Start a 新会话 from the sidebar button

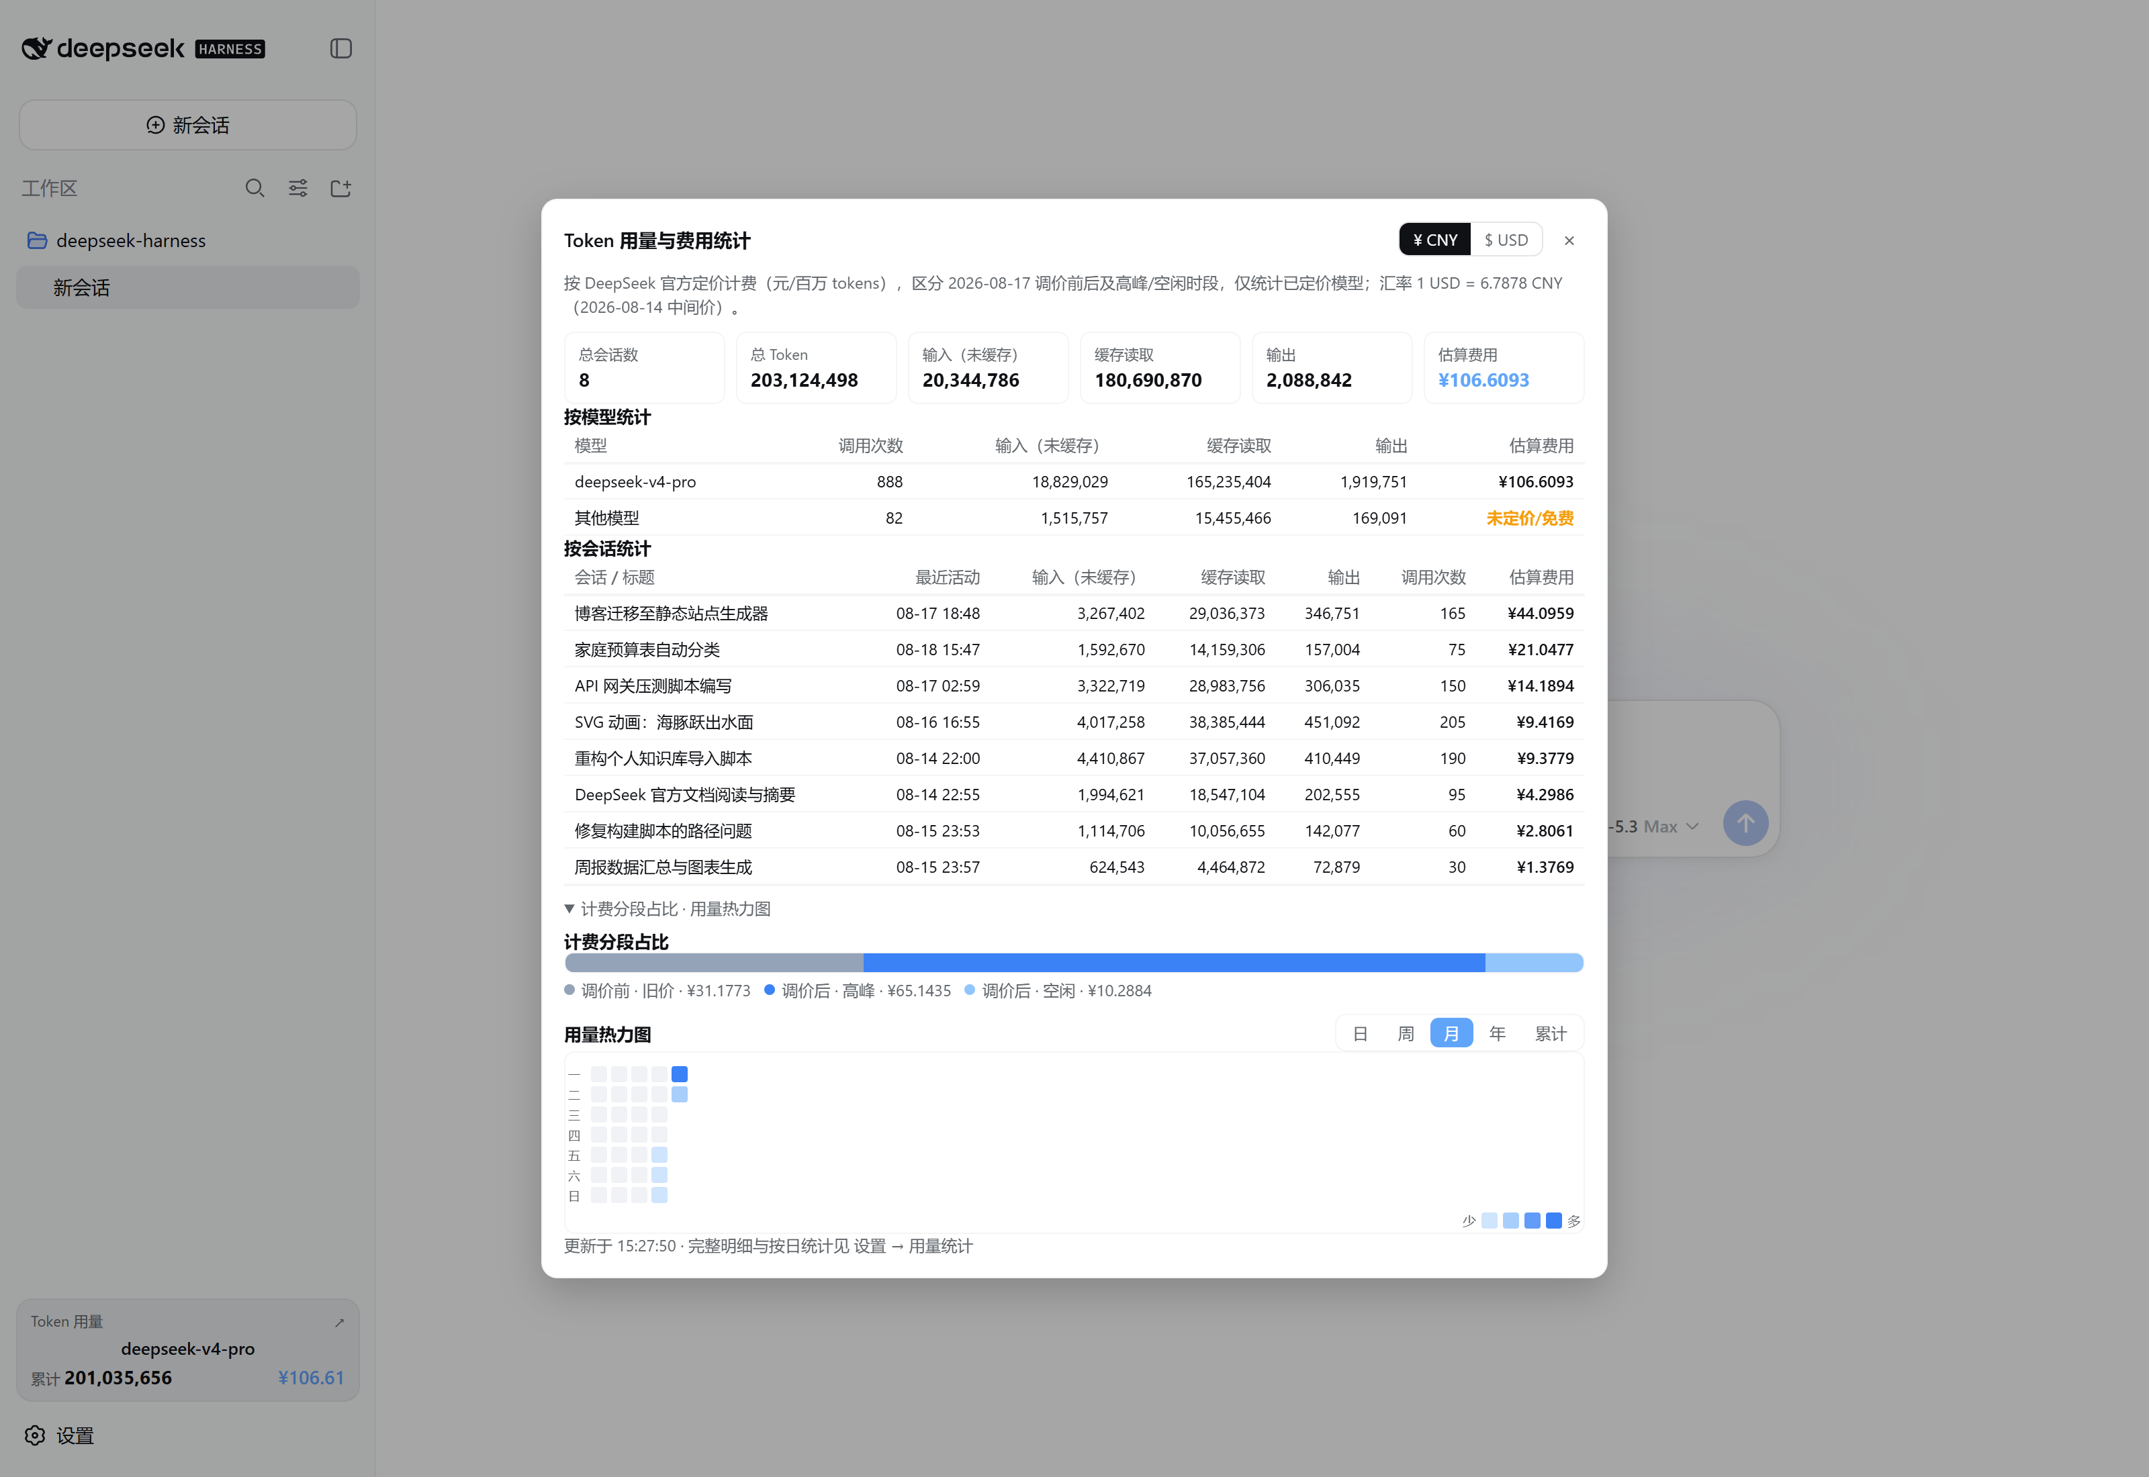point(188,125)
